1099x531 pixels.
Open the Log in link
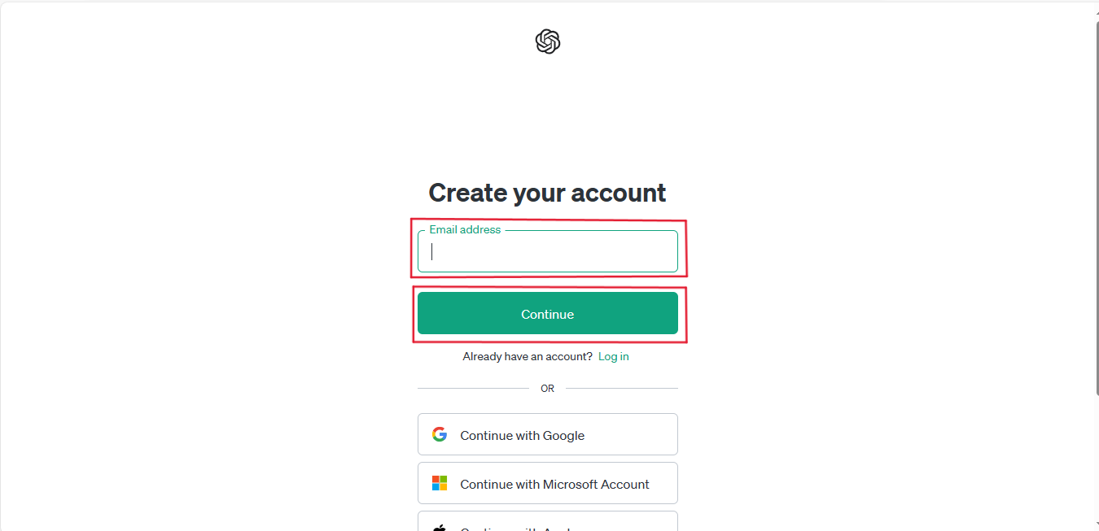(x=614, y=356)
